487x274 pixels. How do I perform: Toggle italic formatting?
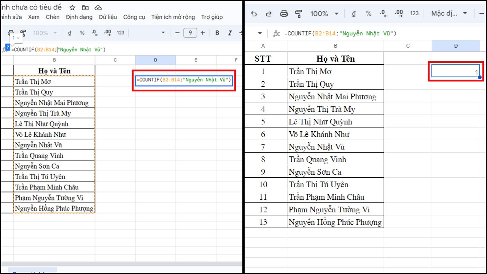[x=230, y=33]
